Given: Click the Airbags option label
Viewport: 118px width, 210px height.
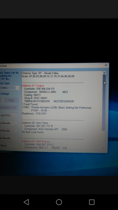Looking at the screenshot, I should point(5,94).
